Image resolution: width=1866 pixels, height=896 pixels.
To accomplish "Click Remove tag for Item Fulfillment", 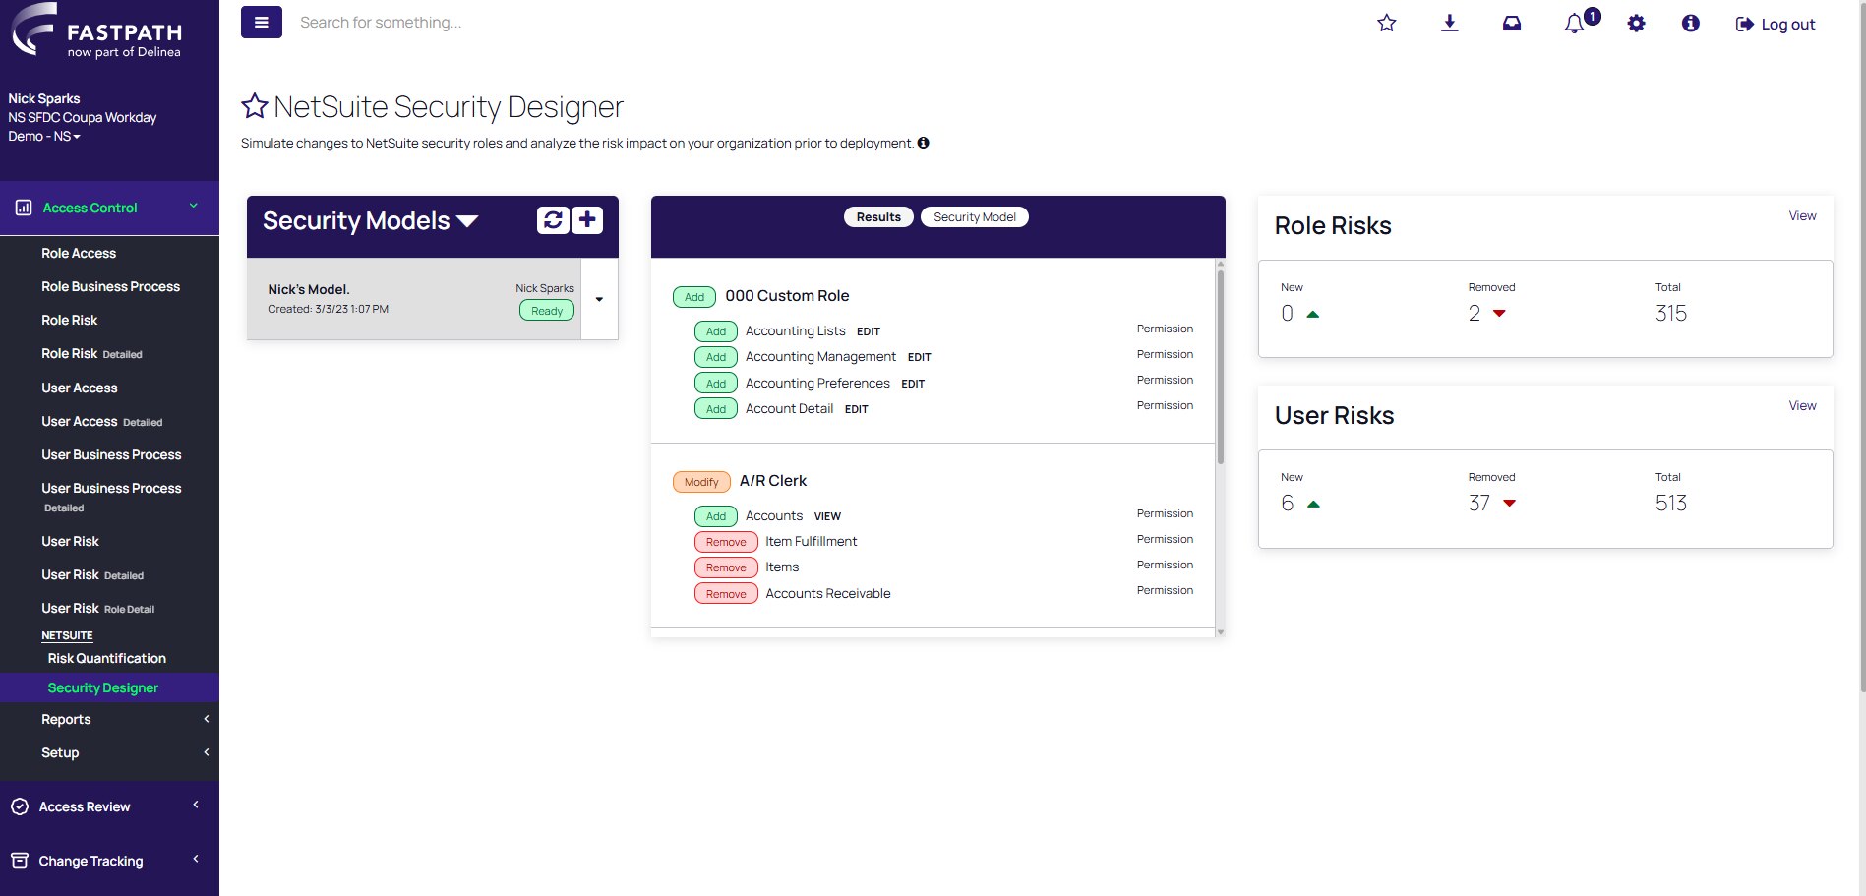I will pyautogui.click(x=726, y=542).
